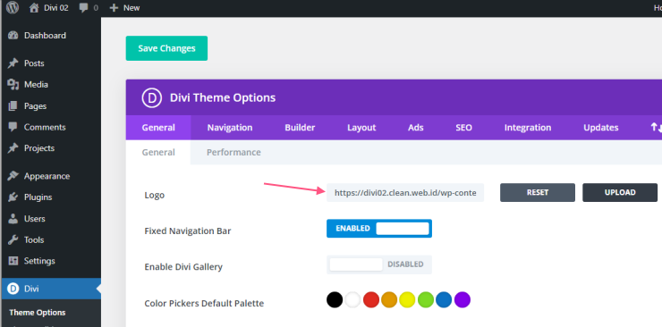662x327 pixels.
Task: Switch to the Navigation tab
Action: coord(230,127)
